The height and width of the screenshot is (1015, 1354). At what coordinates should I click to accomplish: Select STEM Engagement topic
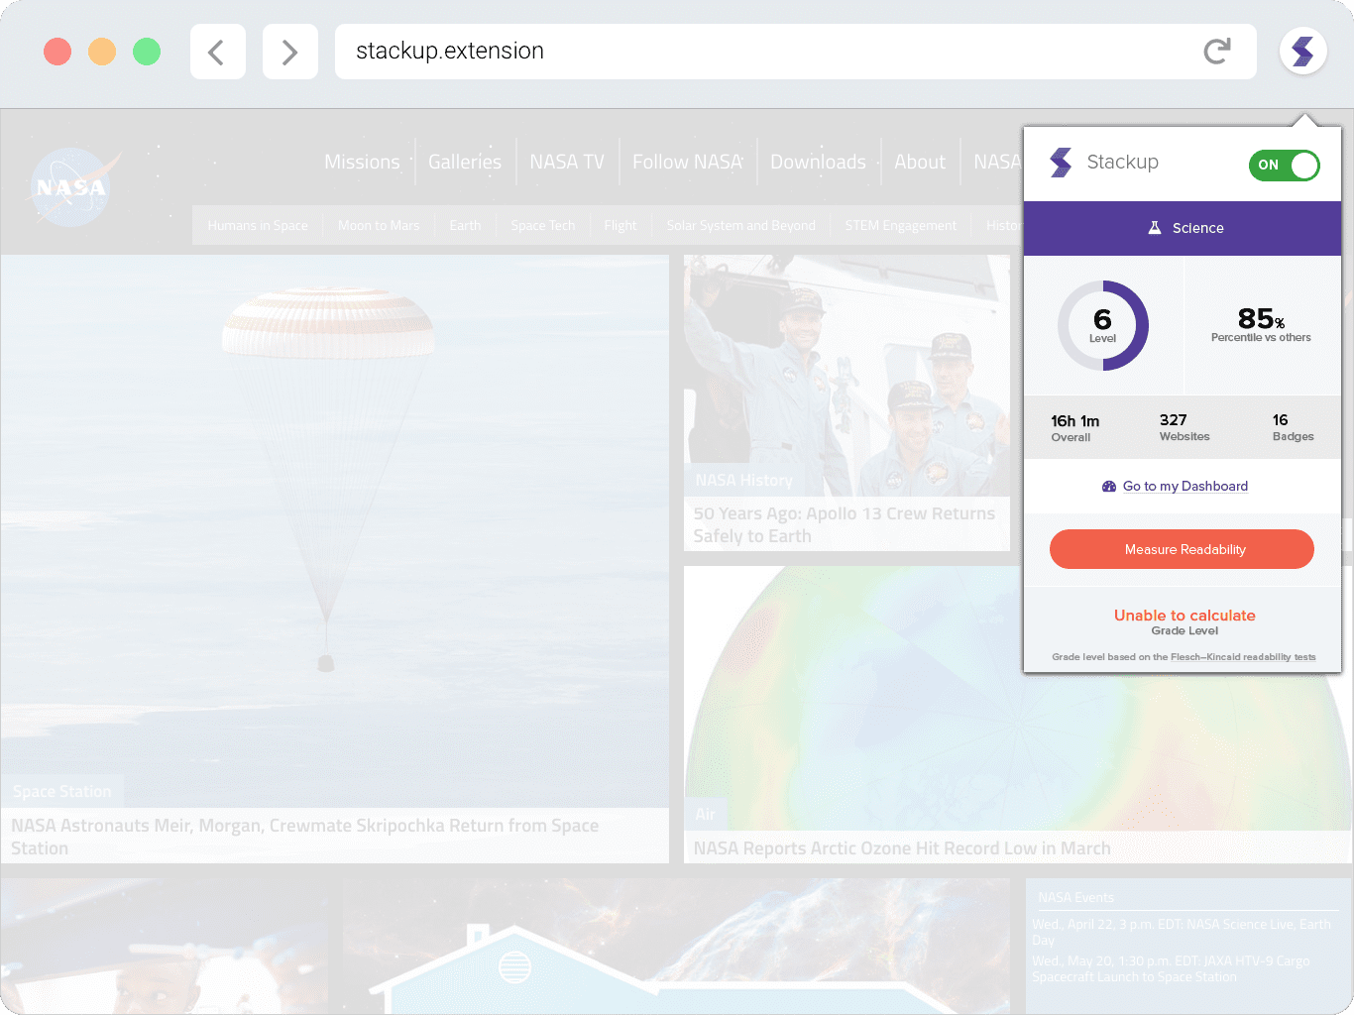(x=901, y=225)
